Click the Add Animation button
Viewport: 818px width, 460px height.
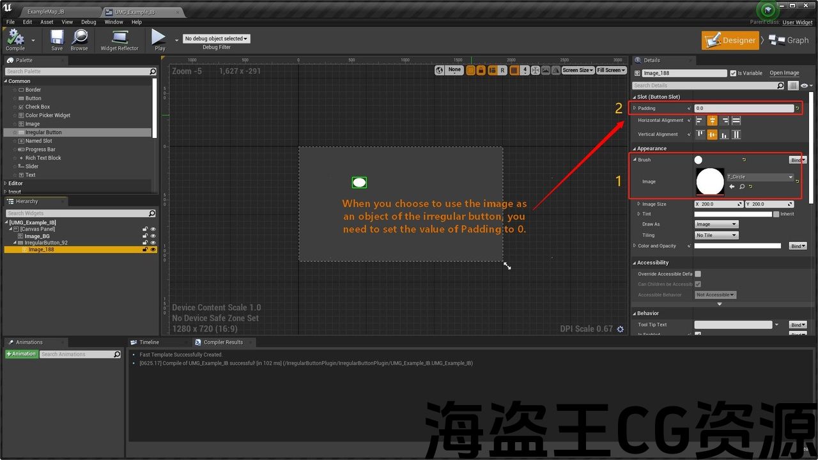[21, 354]
